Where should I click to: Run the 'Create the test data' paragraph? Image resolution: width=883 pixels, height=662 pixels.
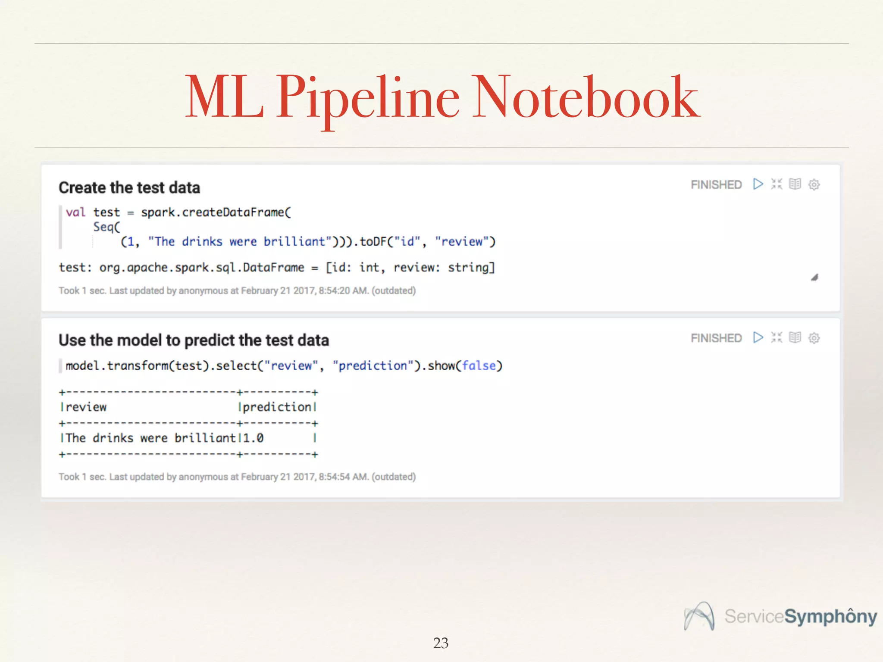(x=758, y=184)
